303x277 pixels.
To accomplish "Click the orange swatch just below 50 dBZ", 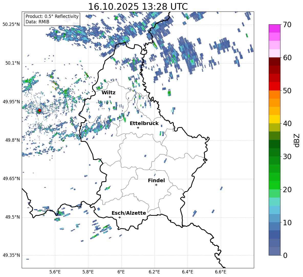I will 274,95.
